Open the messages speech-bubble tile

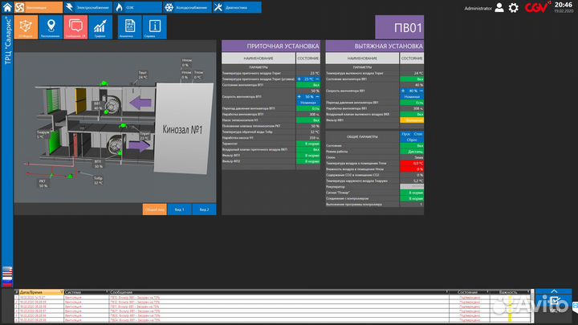[75, 27]
